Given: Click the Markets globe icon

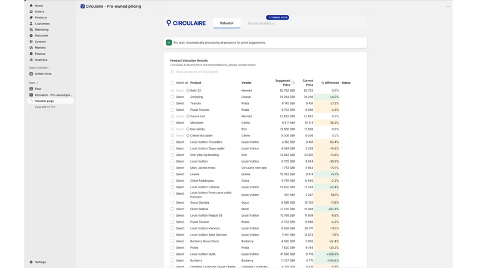Looking at the screenshot, I should tap(31, 48).
